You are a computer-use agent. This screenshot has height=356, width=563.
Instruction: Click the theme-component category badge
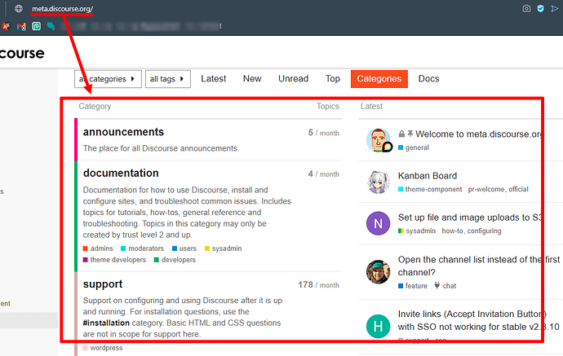point(430,189)
